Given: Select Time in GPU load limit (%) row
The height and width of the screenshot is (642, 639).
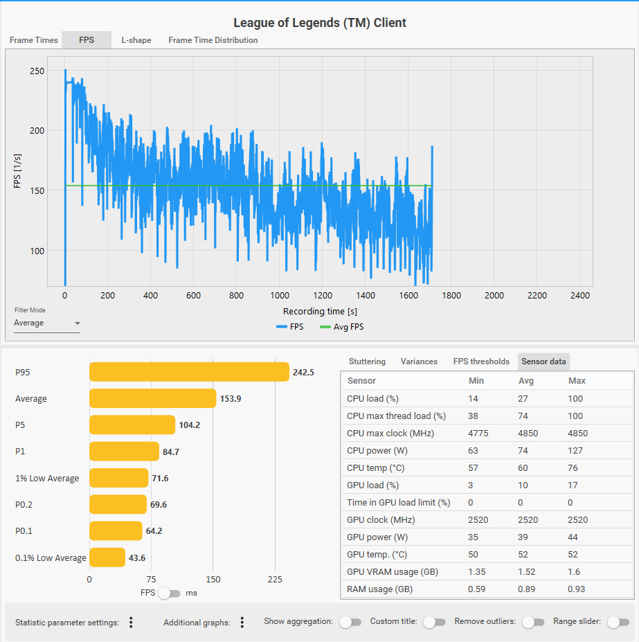Looking at the screenshot, I should [398, 502].
